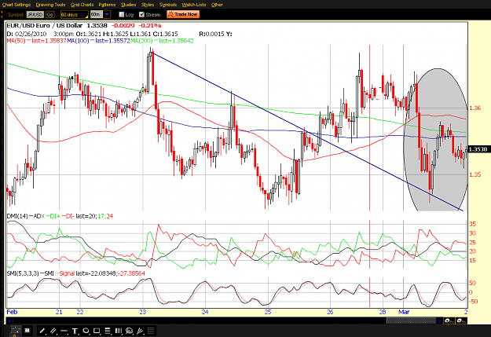Open the Patterns menu
The image size is (491, 337).
[107, 5]
